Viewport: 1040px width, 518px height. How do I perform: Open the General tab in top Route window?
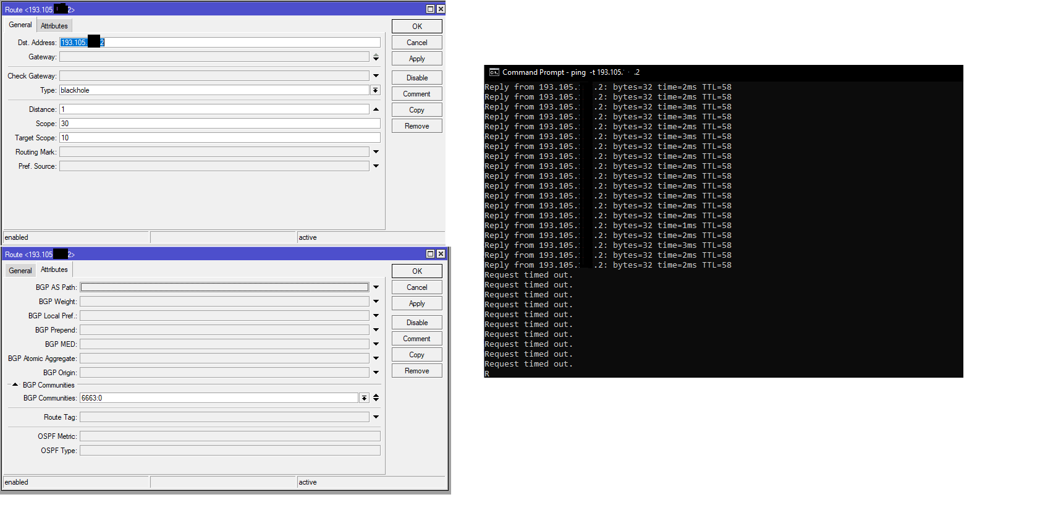point(20,25)
